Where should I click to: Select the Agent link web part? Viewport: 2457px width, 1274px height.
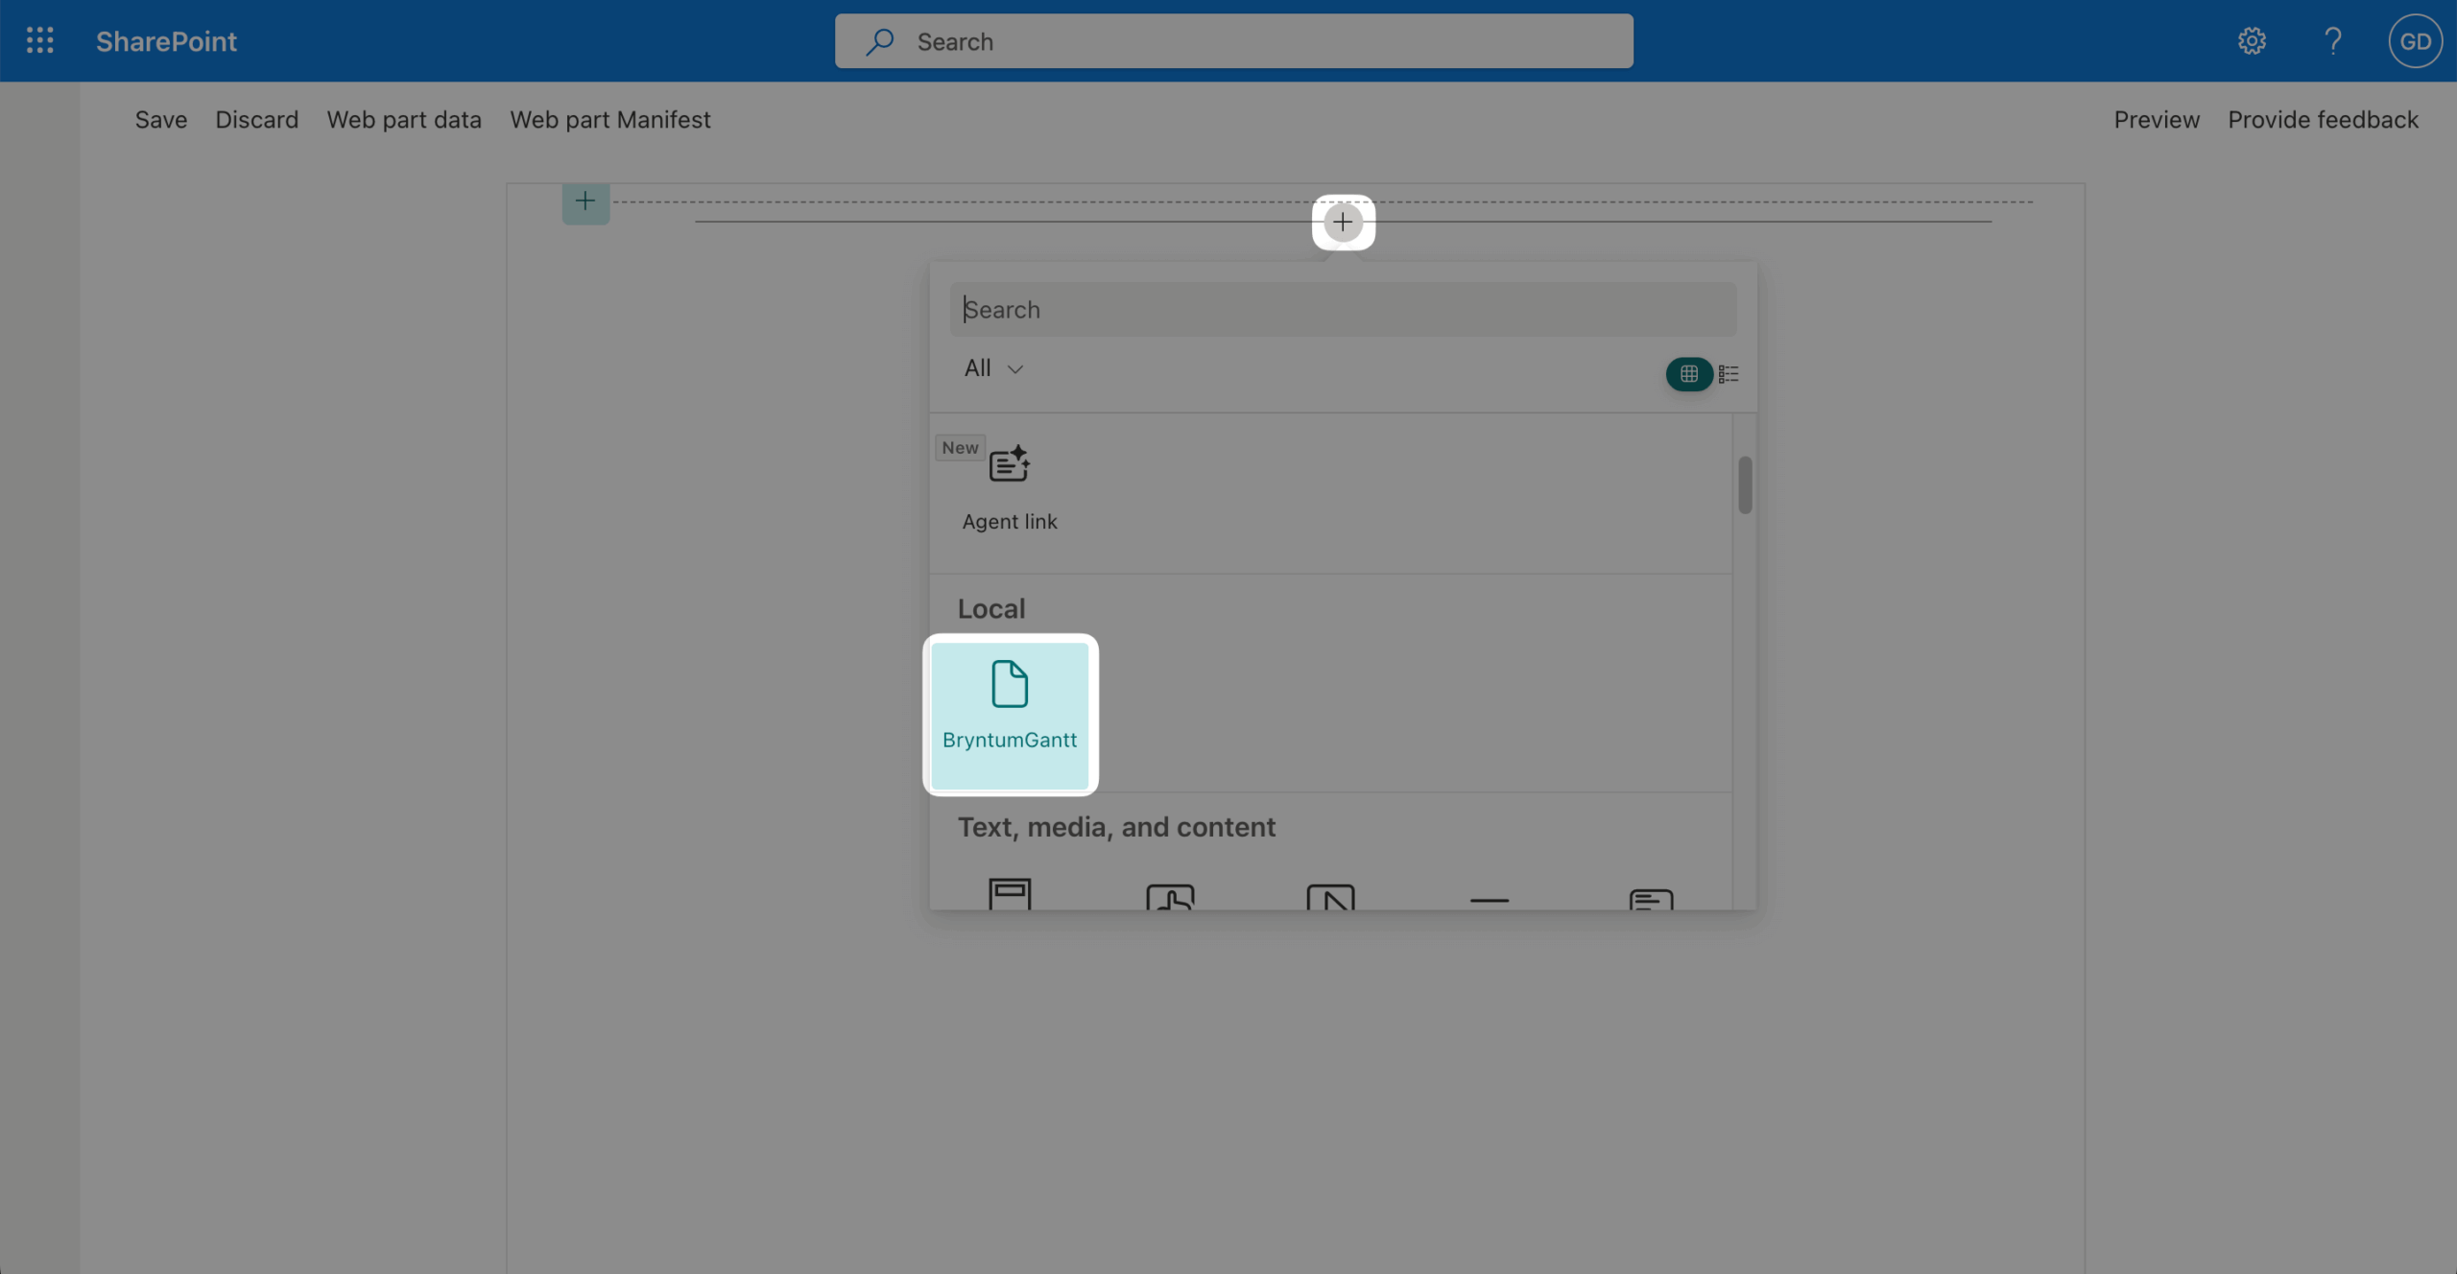[x=1010, y=489]
